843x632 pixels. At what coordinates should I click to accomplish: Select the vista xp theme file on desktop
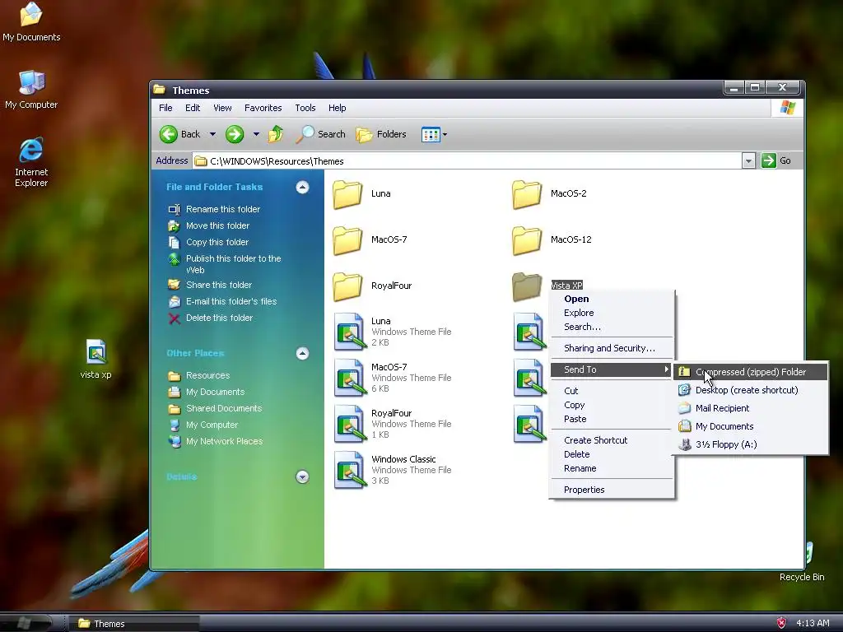click(95, 359)
